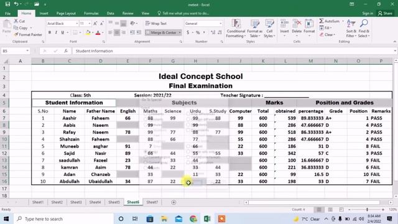Open the font name dropdown
This screenshot has width=398, height=224.
coord(76,24)
